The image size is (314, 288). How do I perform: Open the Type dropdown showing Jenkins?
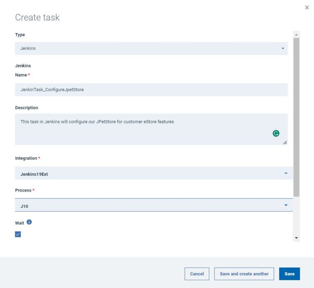point(151,49)
